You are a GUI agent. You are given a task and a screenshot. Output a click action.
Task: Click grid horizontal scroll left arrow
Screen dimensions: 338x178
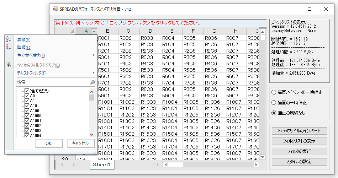pos(165,164)
